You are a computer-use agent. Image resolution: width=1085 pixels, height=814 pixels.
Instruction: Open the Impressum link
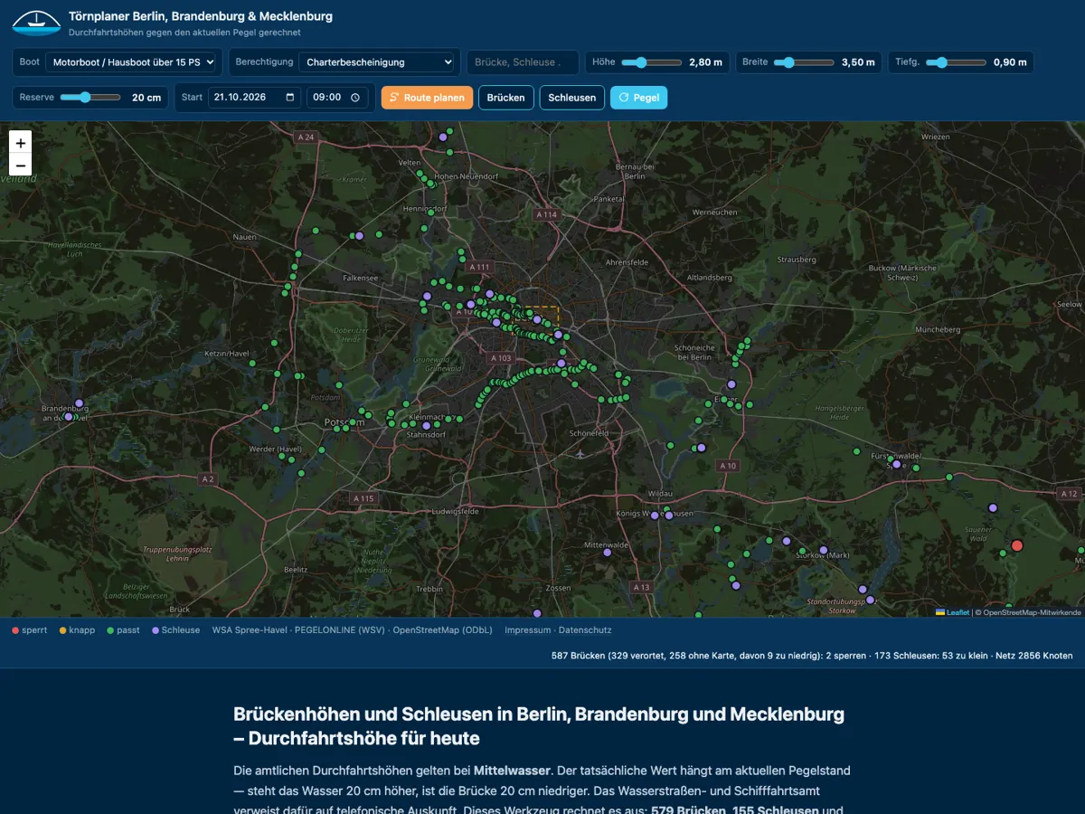click(x=528, y=630)
